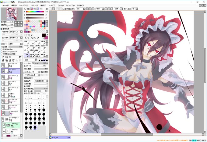
Task: Adjust the hue H slider
Action: click(x=35, y=12)
